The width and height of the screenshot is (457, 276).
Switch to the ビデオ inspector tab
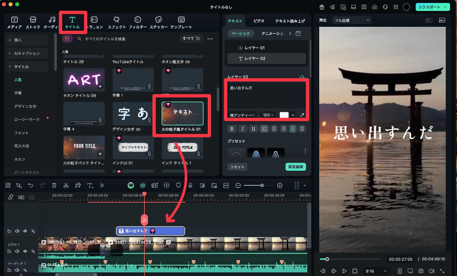(259, 21)
